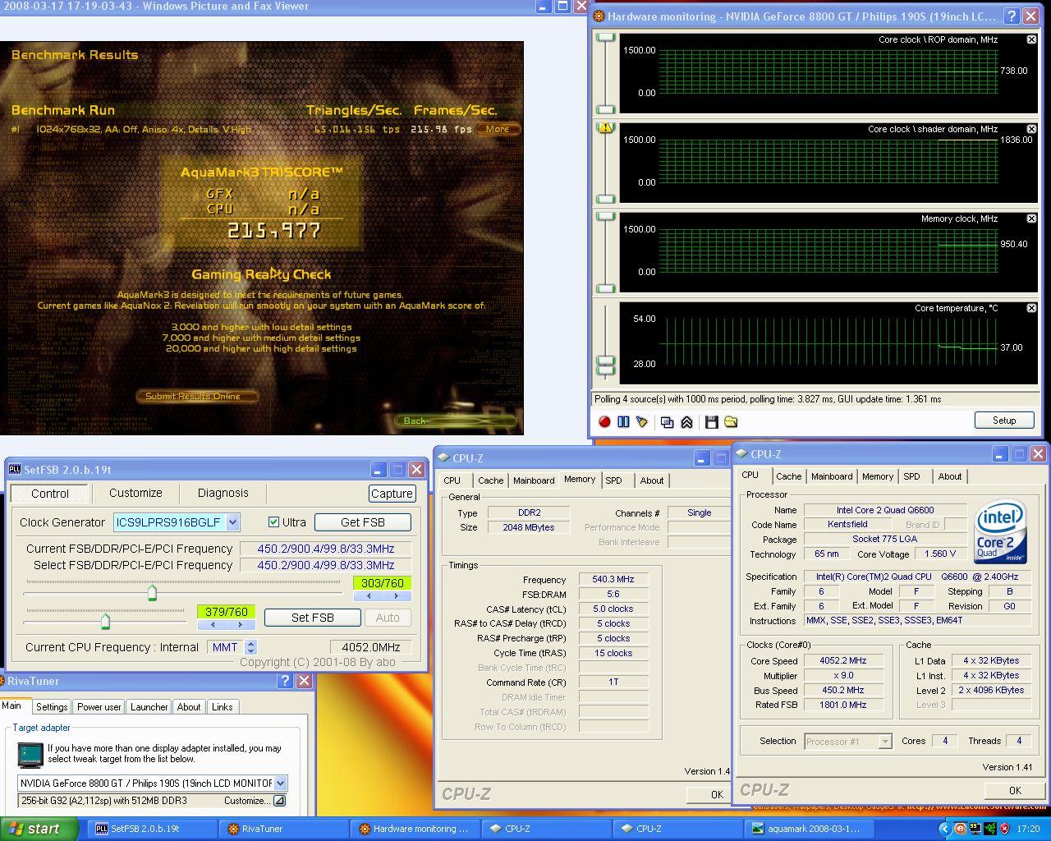Screen dimensions: 1051x841
Task: Open the Power user tab in RivaTuner
Action: click(99, 707)
